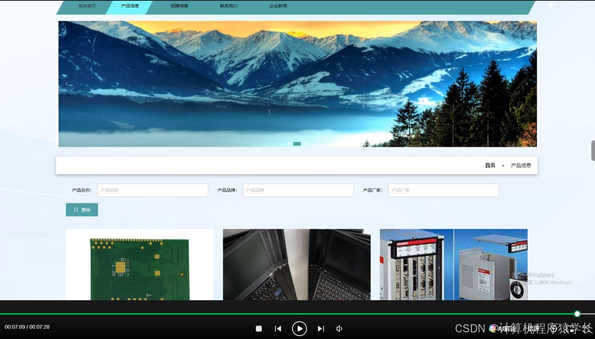
Task: Open the 倍速 playback speed menu
Action: point(534,329)
